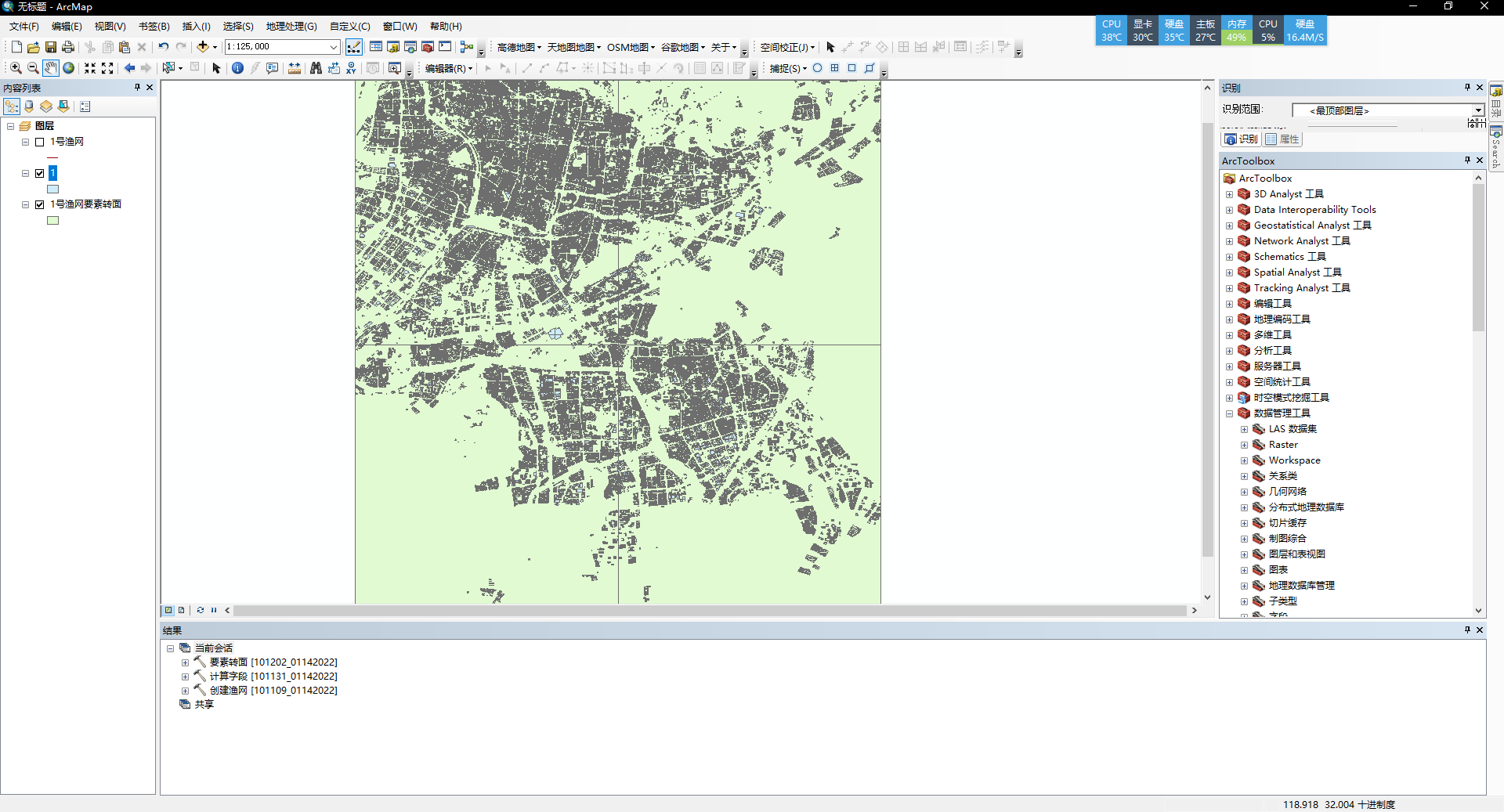Click the Open document folder icon
The height and width of the screenshot is (812, 1504).
click(34, 47)
